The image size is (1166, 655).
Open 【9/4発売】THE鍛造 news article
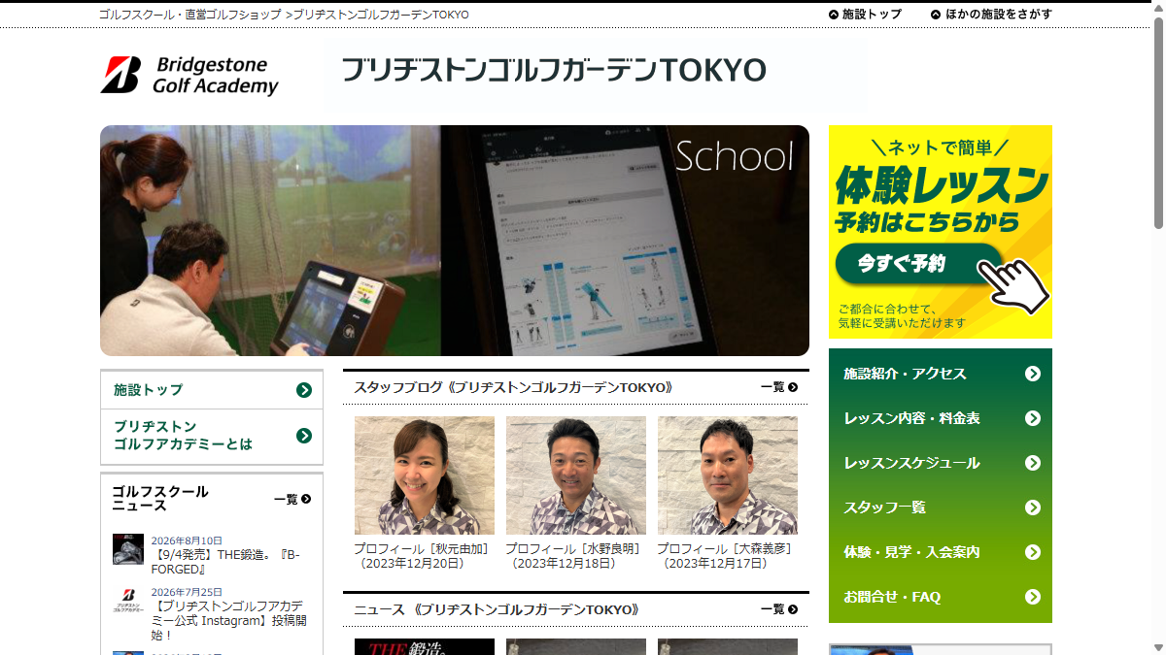click(225, 562)
